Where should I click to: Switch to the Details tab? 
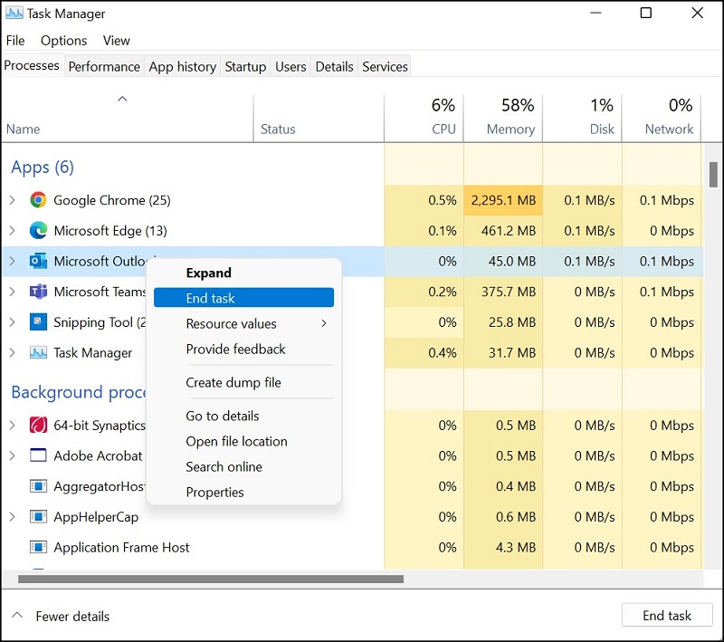click(334, 66)
